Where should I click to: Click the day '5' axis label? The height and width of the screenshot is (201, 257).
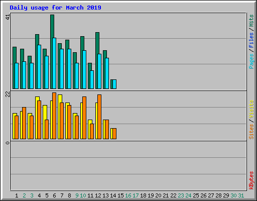tap(47, 195)
